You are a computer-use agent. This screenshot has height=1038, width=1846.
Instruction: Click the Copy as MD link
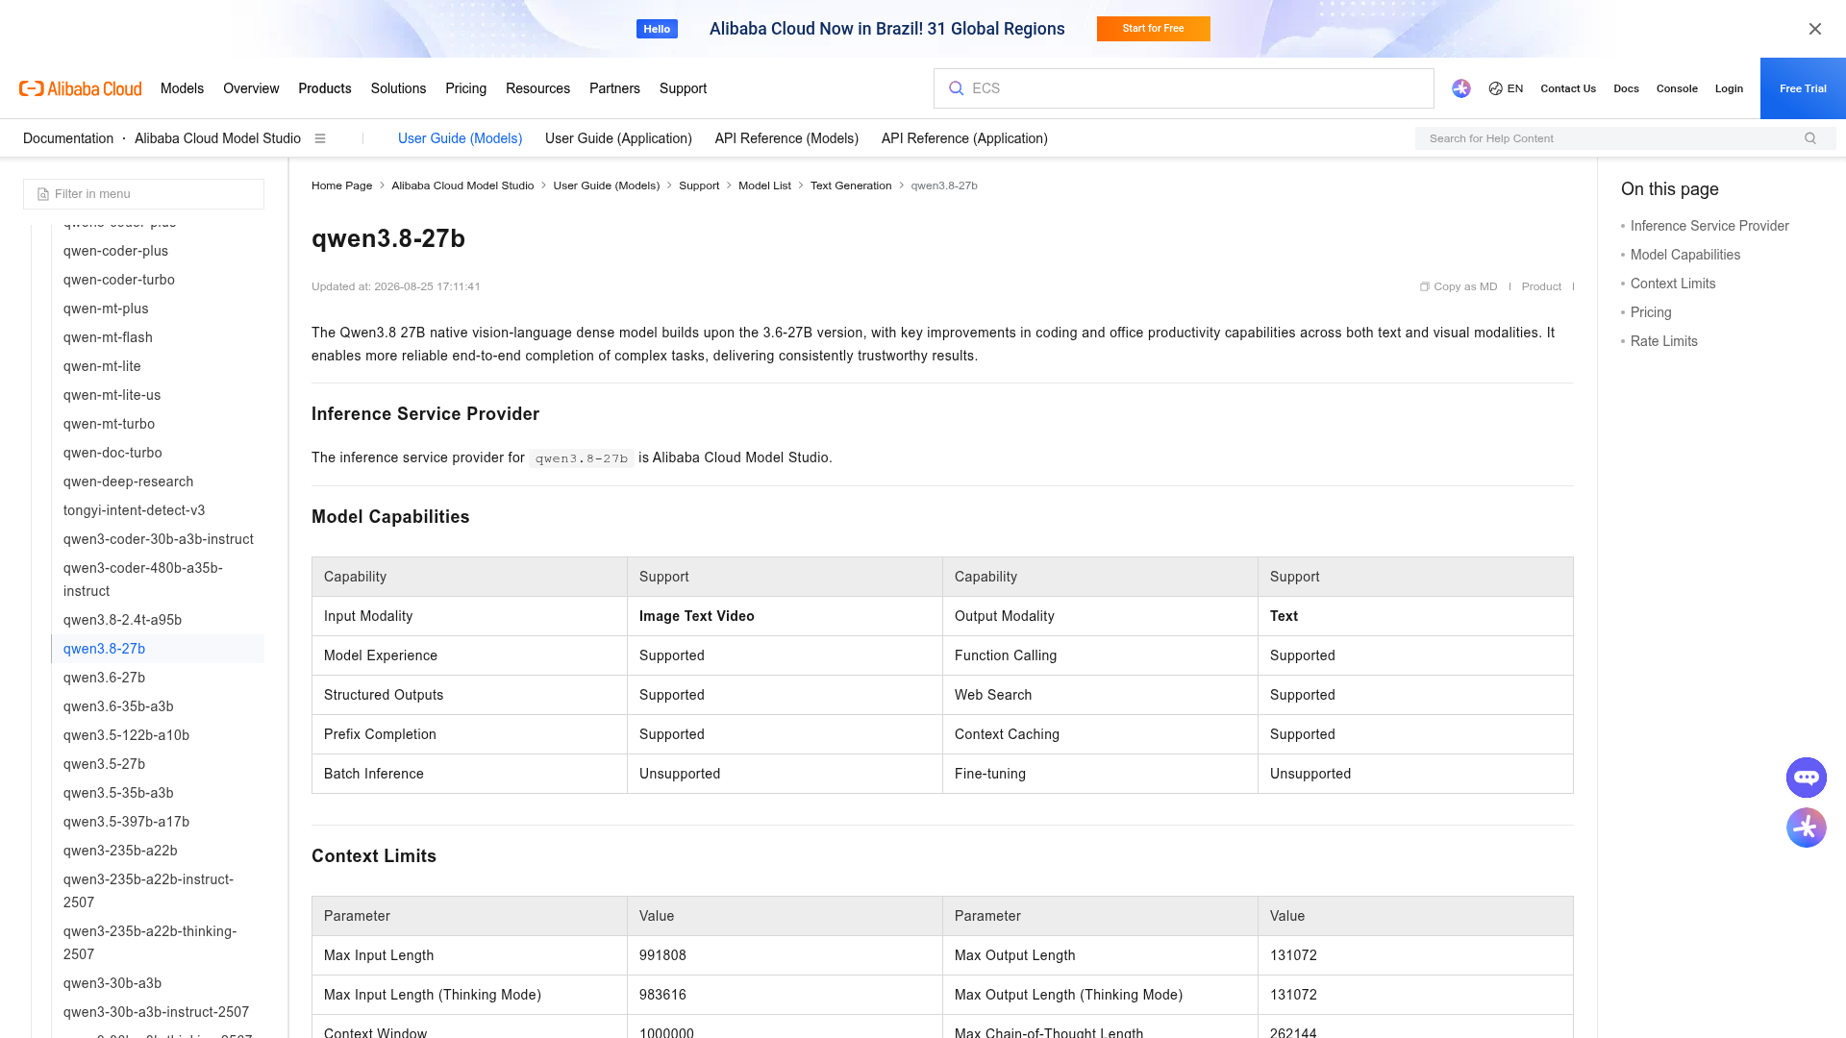pyautogui.click(x=1465, y=286)
